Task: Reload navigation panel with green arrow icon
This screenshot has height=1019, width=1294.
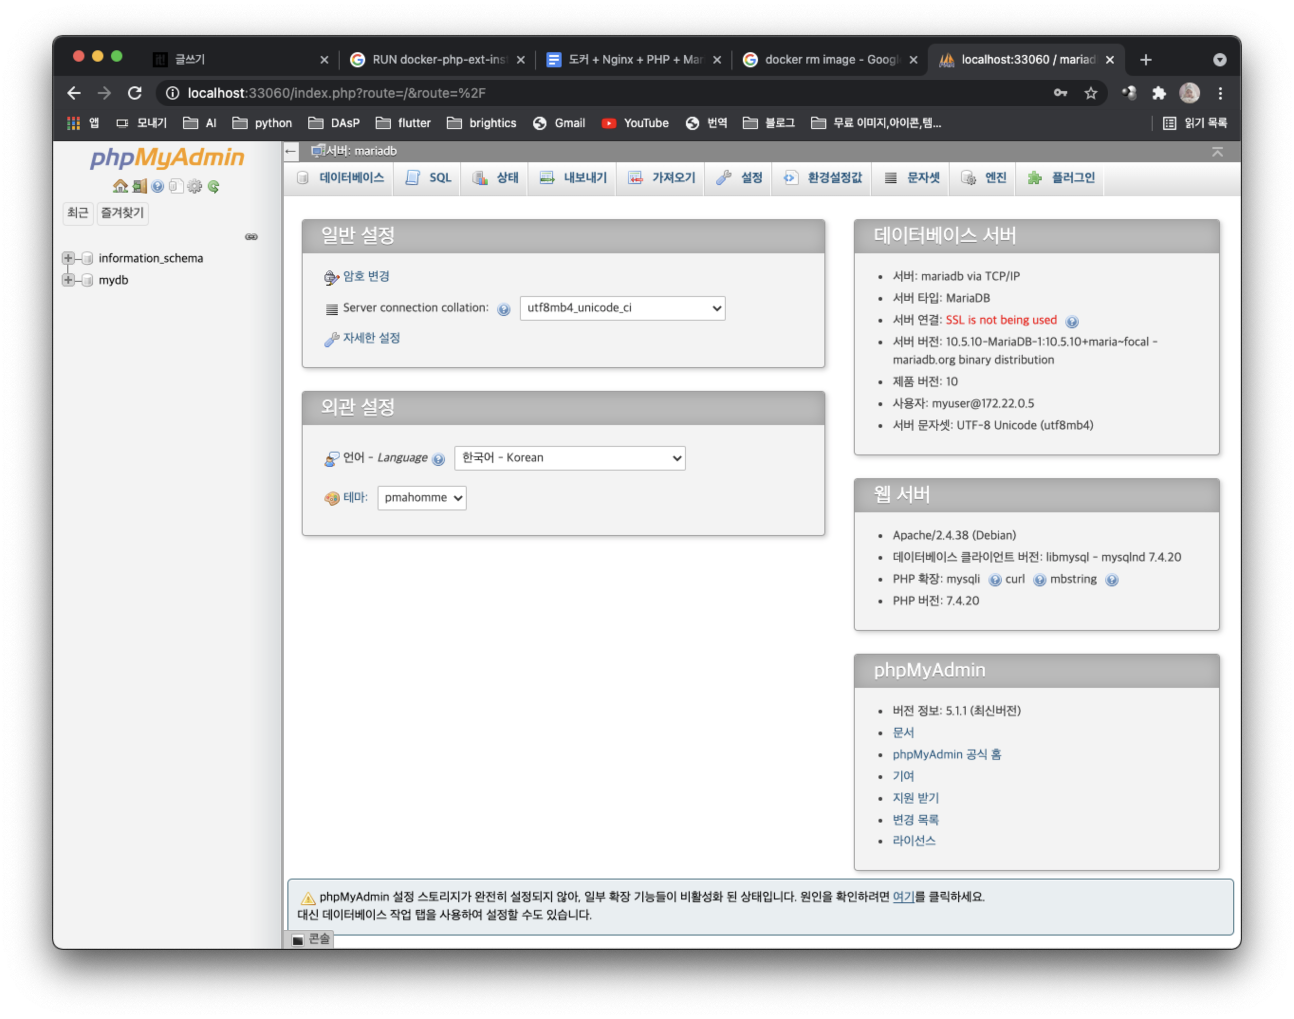Action: coord(213,186)
